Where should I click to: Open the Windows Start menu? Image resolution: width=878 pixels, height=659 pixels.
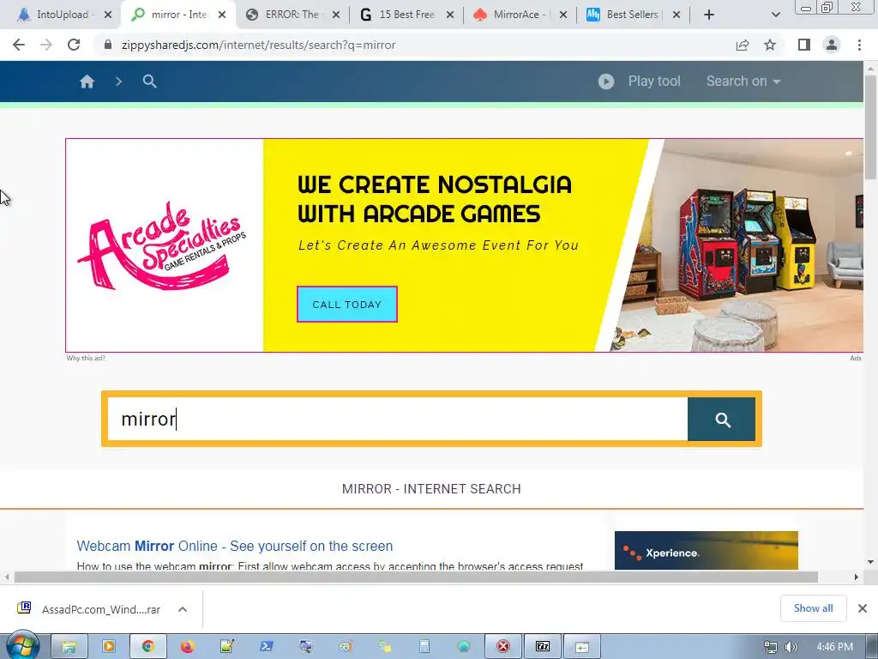click(x=21, y=645)
